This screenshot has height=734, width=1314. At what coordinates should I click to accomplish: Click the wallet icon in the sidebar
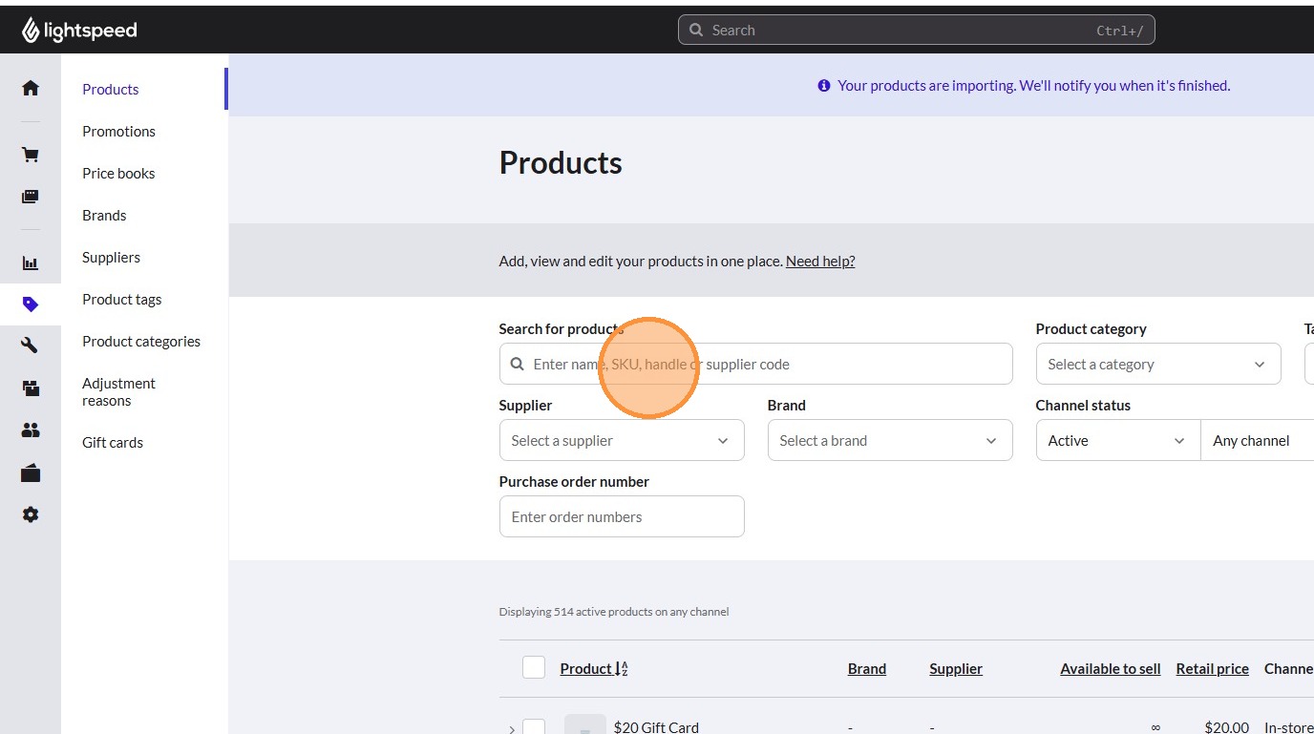[31, 472]
